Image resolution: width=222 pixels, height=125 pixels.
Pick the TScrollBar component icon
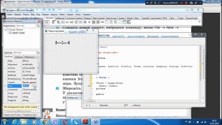coord(103,22)
